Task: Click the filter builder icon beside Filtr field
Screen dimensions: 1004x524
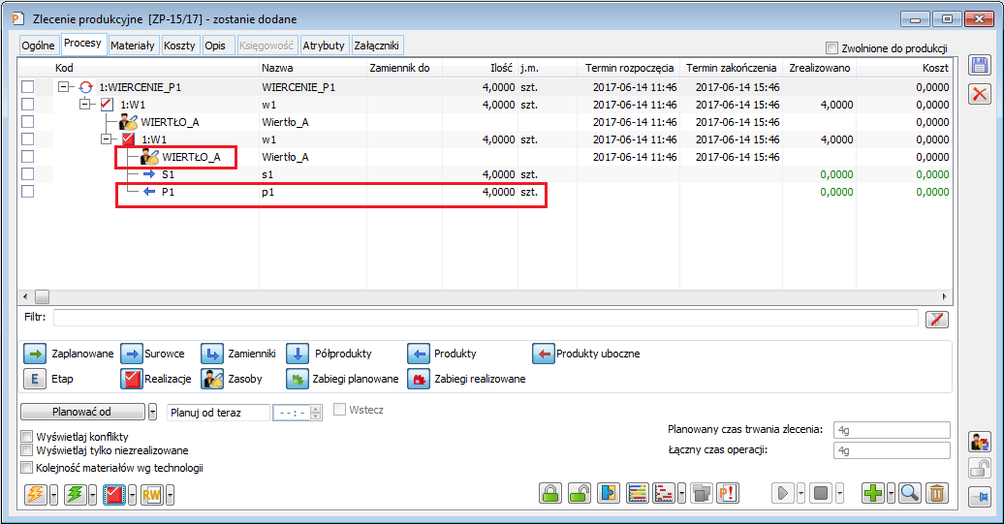Action: 937,320
